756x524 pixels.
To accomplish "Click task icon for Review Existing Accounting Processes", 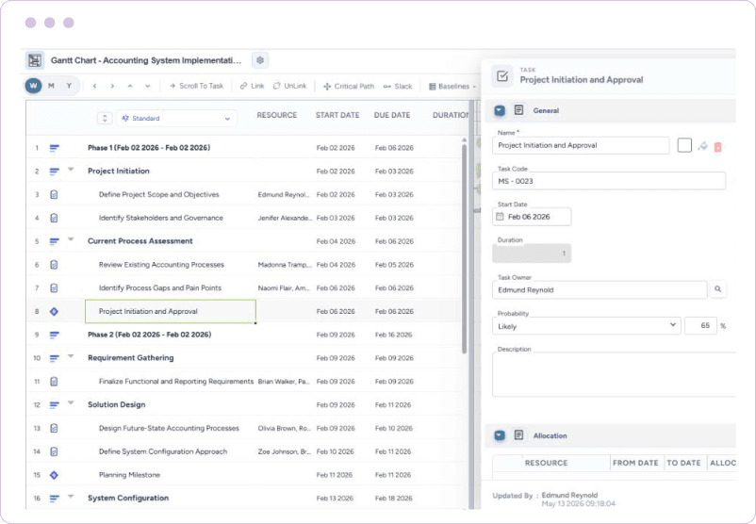I will tap(54, 265).
